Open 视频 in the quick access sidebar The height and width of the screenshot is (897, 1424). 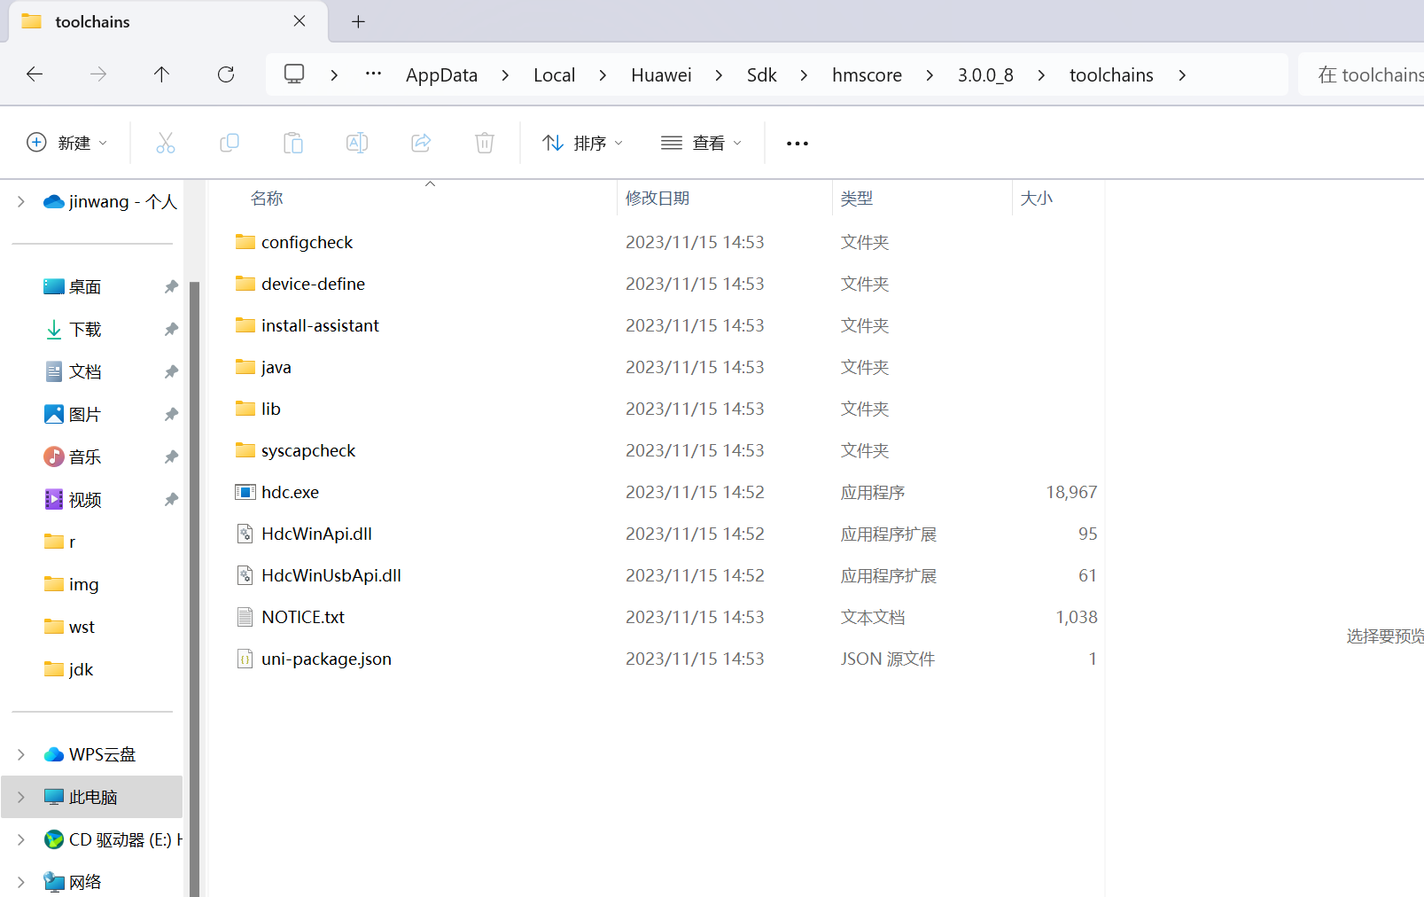(x=85, y=500)
